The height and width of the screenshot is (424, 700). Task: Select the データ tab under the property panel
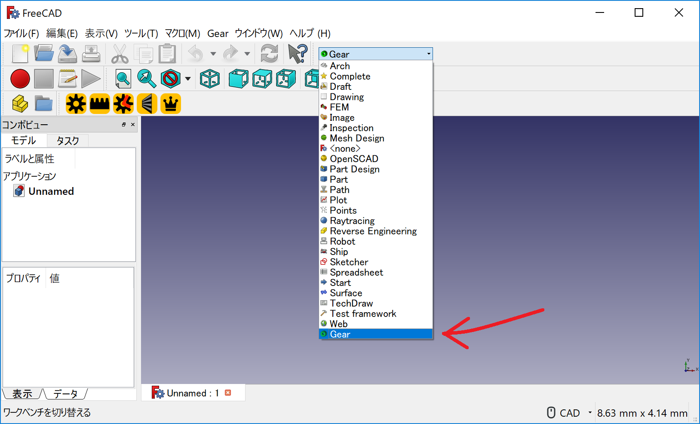[65, 393]
